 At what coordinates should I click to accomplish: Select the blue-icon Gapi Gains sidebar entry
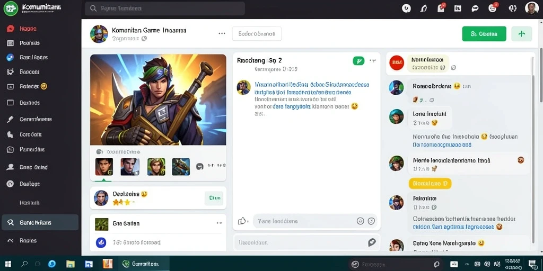(27, 58)
